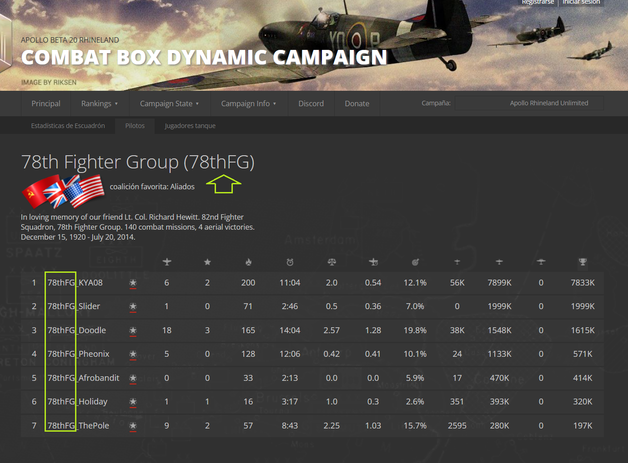This screenshot has height=463, width=628.
Task: Click flight time 14:04 in Doodle row
Action: coord(290,330)
